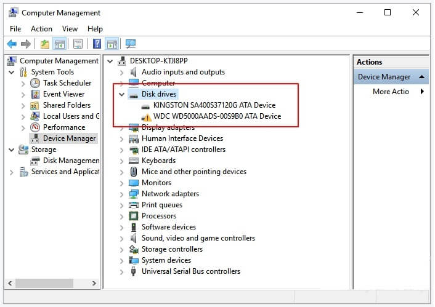Select KINGSTON SA400S37120G ATA Device
The image size is (435, 307).
coord(214,105)
